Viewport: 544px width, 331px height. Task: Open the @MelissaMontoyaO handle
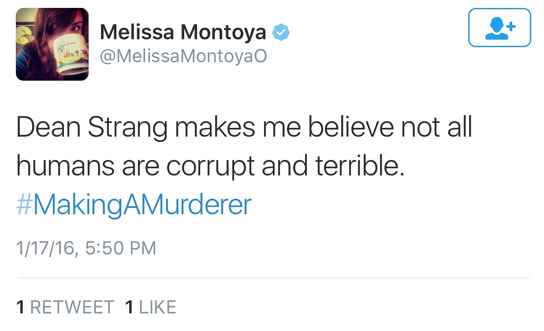183,57
